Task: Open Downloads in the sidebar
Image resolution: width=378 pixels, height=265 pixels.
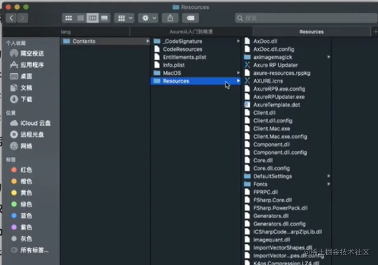Action: click(21, 99)
